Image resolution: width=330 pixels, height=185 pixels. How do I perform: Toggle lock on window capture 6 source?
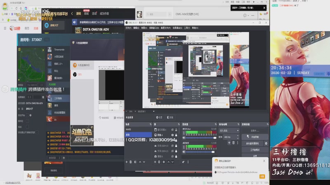[176, 130]
